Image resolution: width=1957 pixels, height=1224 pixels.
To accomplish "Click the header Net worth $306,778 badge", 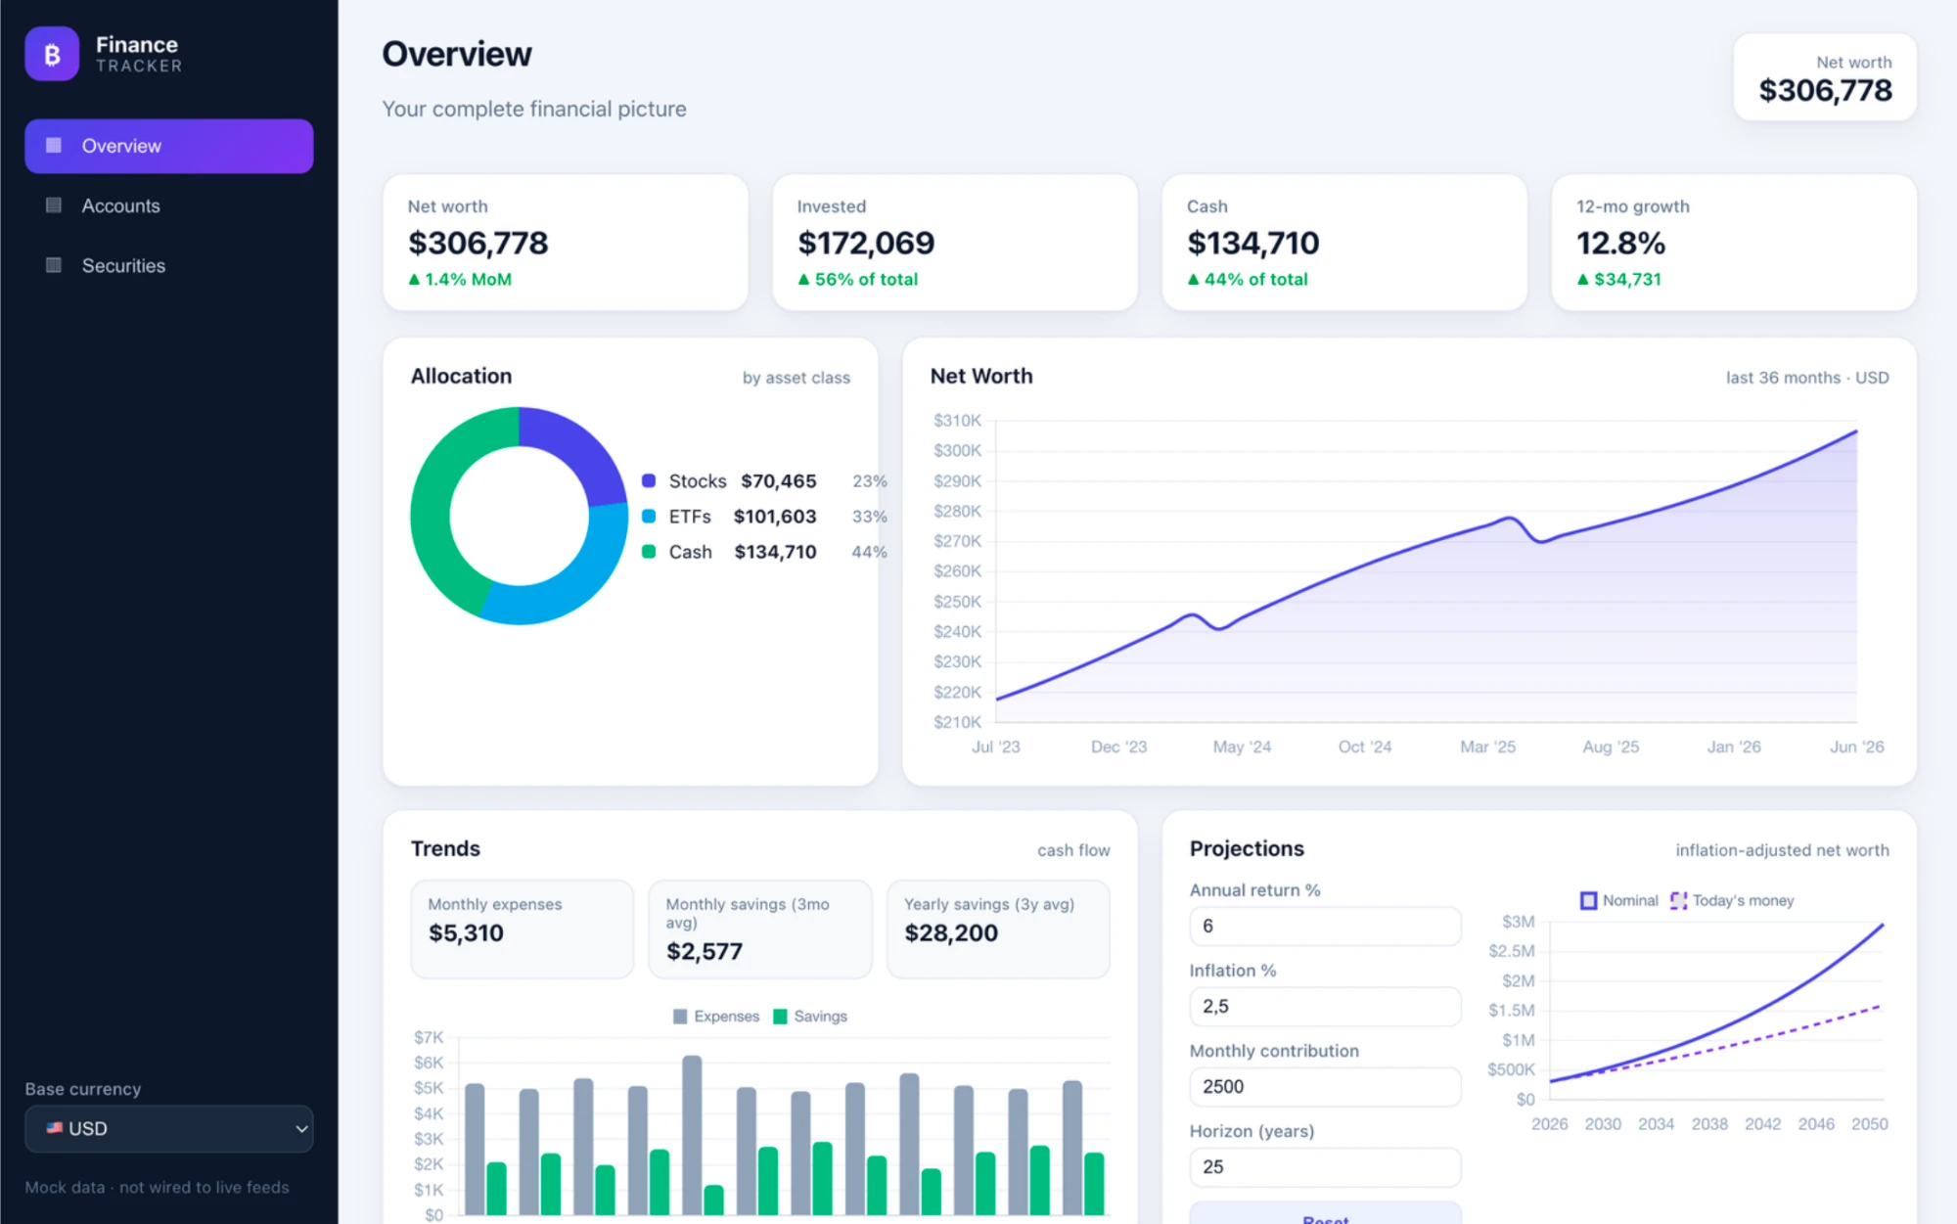I will tap(1825, 77).
